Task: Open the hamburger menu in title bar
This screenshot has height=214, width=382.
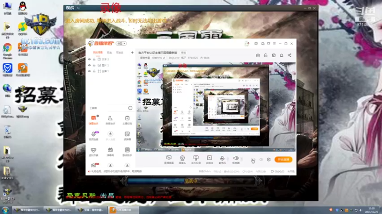Action: click(x=274, y=44)
